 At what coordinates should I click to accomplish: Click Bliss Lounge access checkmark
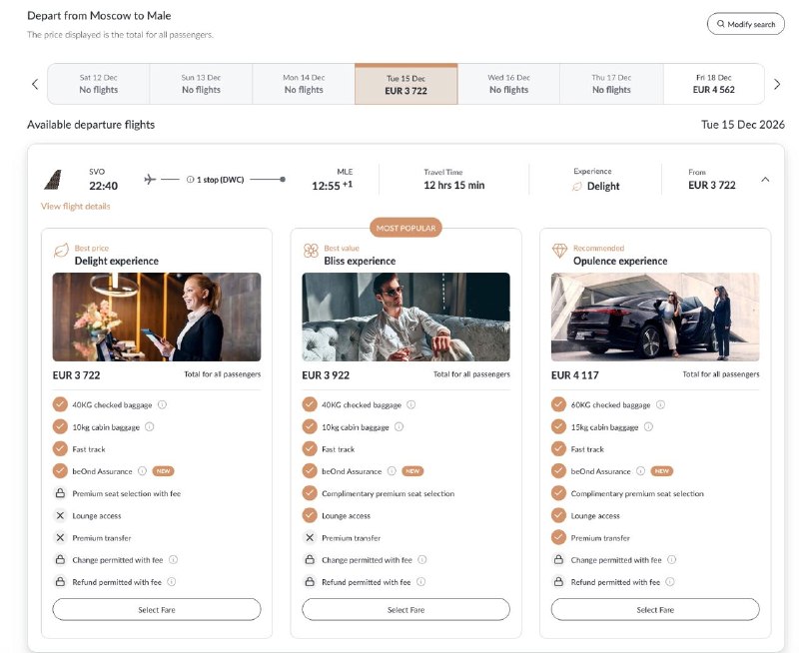coord(310,516)
